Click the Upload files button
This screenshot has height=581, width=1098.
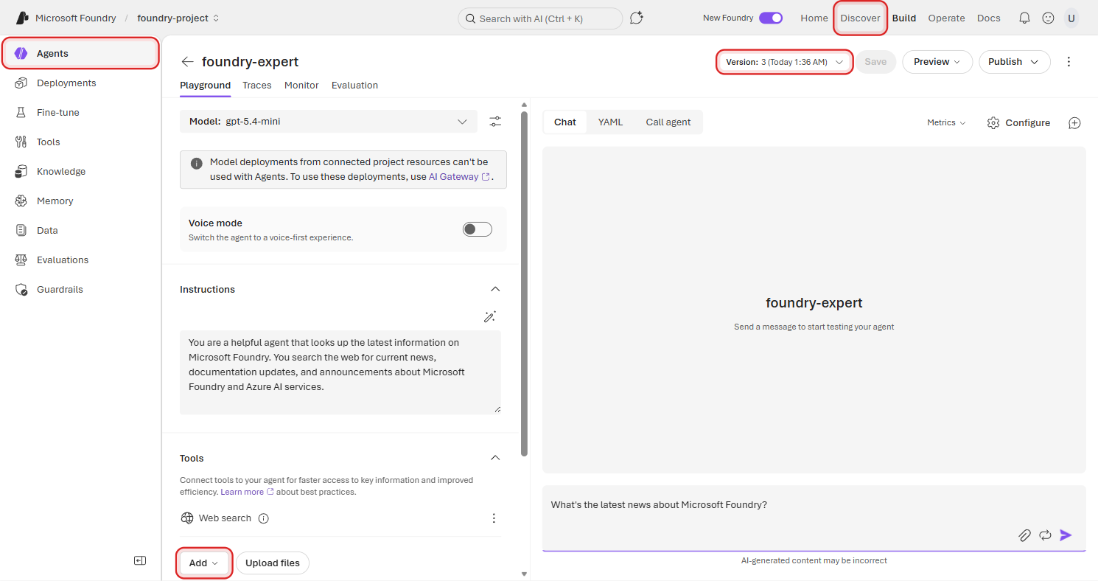(273, 563)
